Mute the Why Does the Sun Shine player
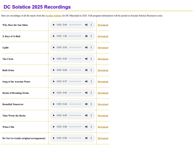Image resolution: width=194 pixels, height=145 pixels. tap(86, 25)
